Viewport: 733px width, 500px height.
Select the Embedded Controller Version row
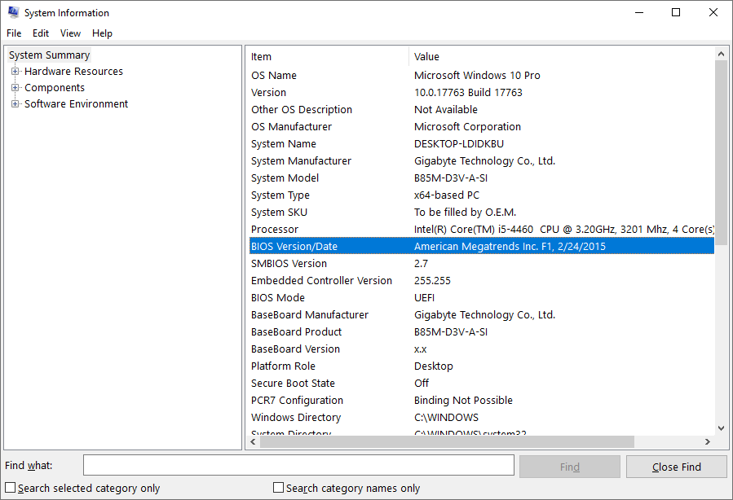[482, 281]
